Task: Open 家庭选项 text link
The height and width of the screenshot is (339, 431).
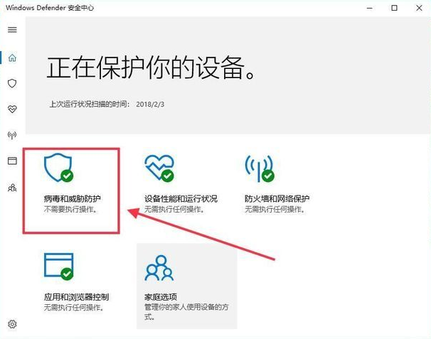Action: 160,296
